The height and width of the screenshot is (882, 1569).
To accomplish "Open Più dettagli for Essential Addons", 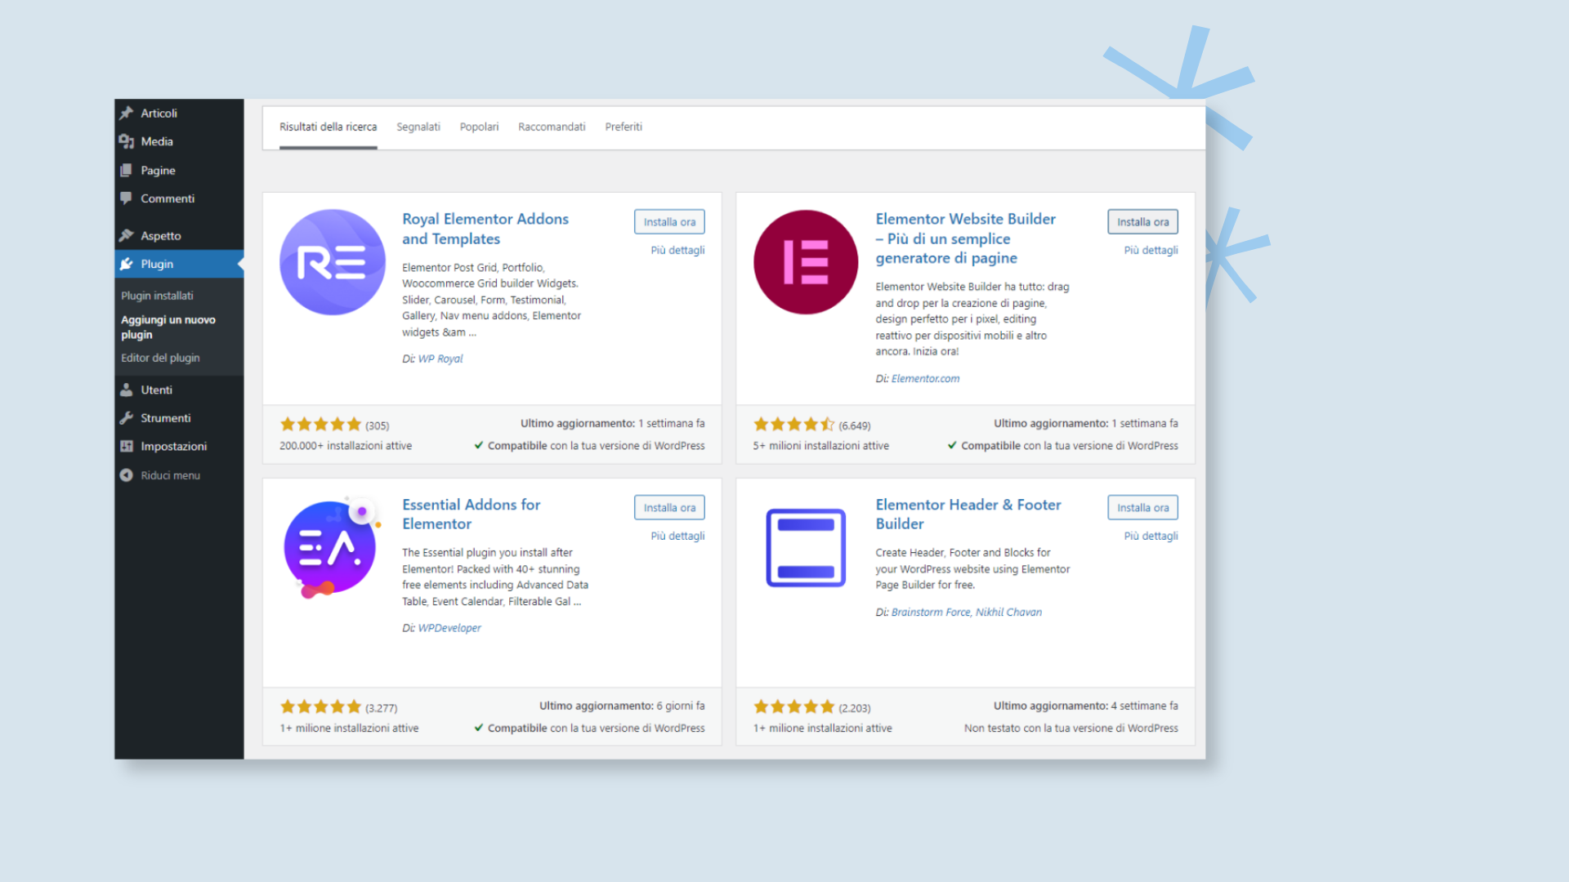I will coord(677,537).
